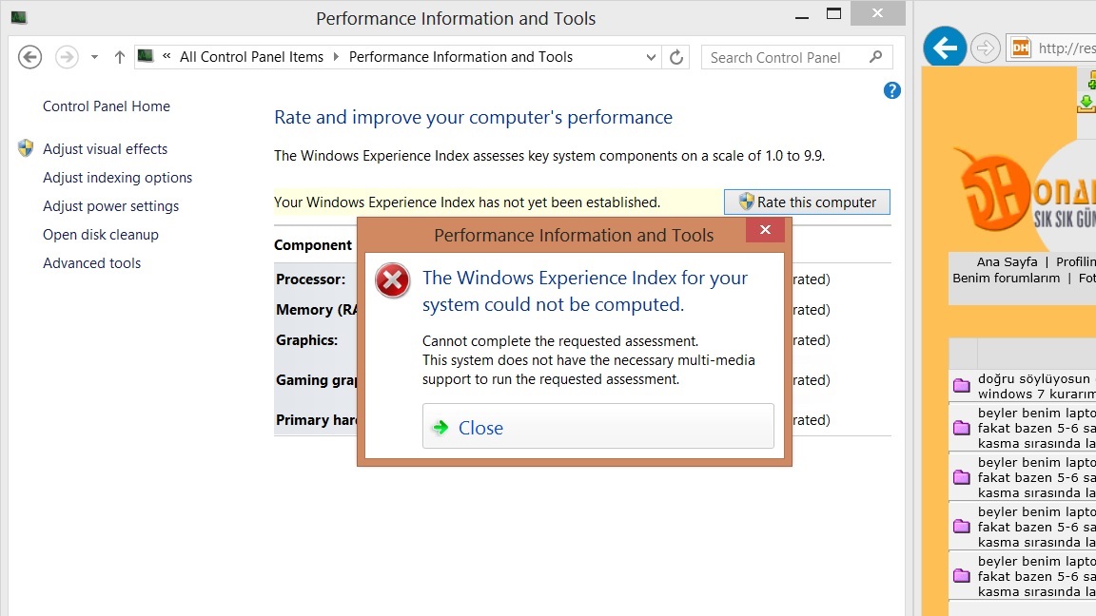
Task: Click folder icon beside doğru söylüyosun topic
Action: click(962, 386)
